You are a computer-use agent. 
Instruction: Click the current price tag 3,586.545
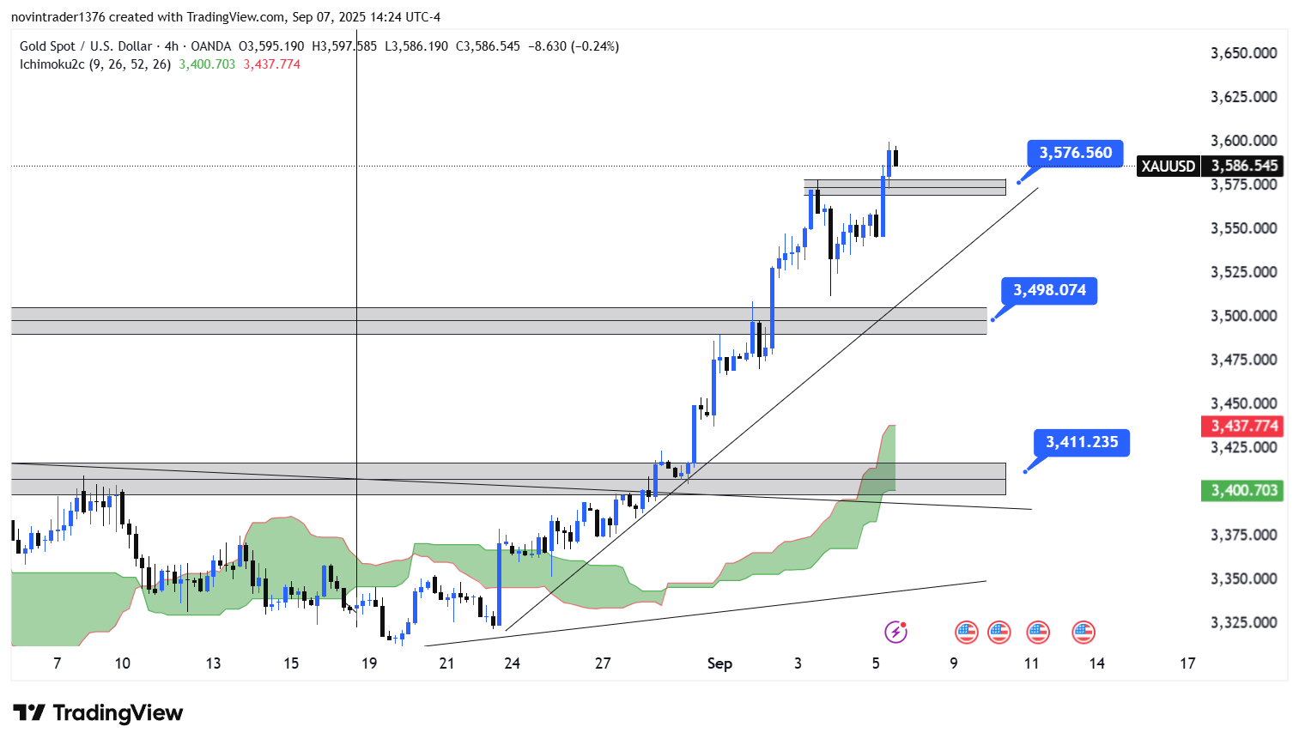point(1244,166)
